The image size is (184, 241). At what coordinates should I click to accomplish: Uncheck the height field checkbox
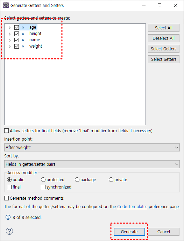point(16,34)
